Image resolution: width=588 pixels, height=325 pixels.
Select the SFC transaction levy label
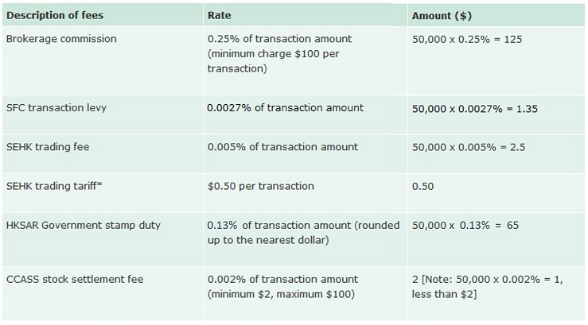(x=58, y=108)
